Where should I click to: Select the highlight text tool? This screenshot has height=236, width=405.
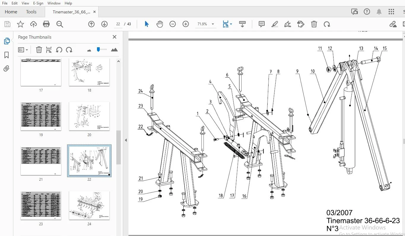tap(275, 24)
